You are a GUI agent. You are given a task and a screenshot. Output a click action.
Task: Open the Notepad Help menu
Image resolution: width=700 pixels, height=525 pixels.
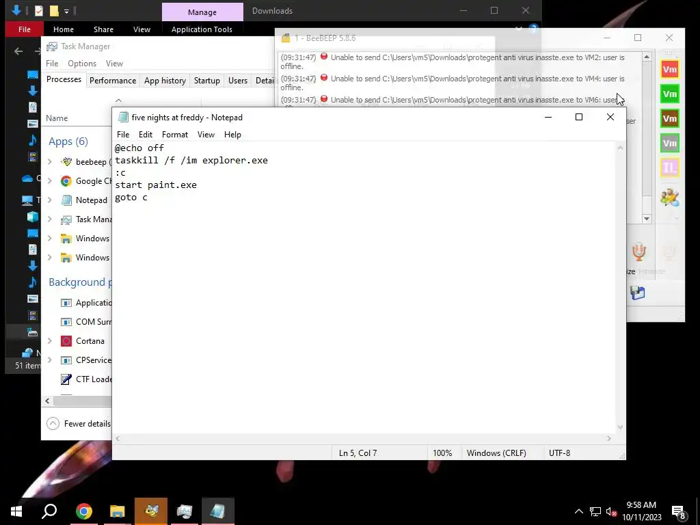point(232,135)
